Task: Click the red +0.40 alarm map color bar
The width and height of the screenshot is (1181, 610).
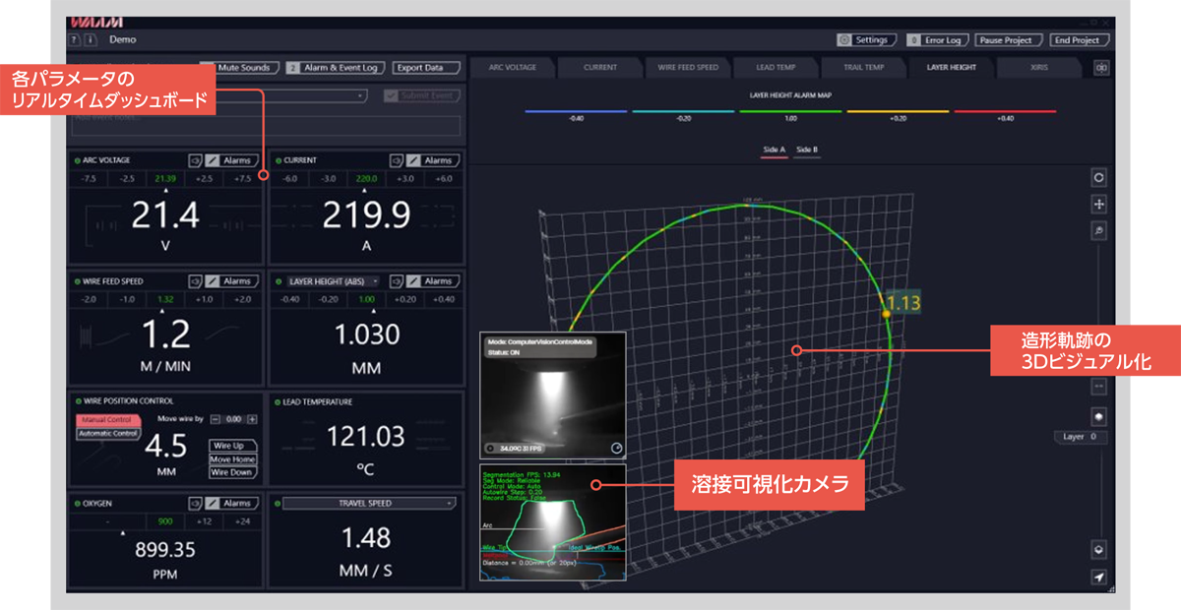Action: (1005, 111)
